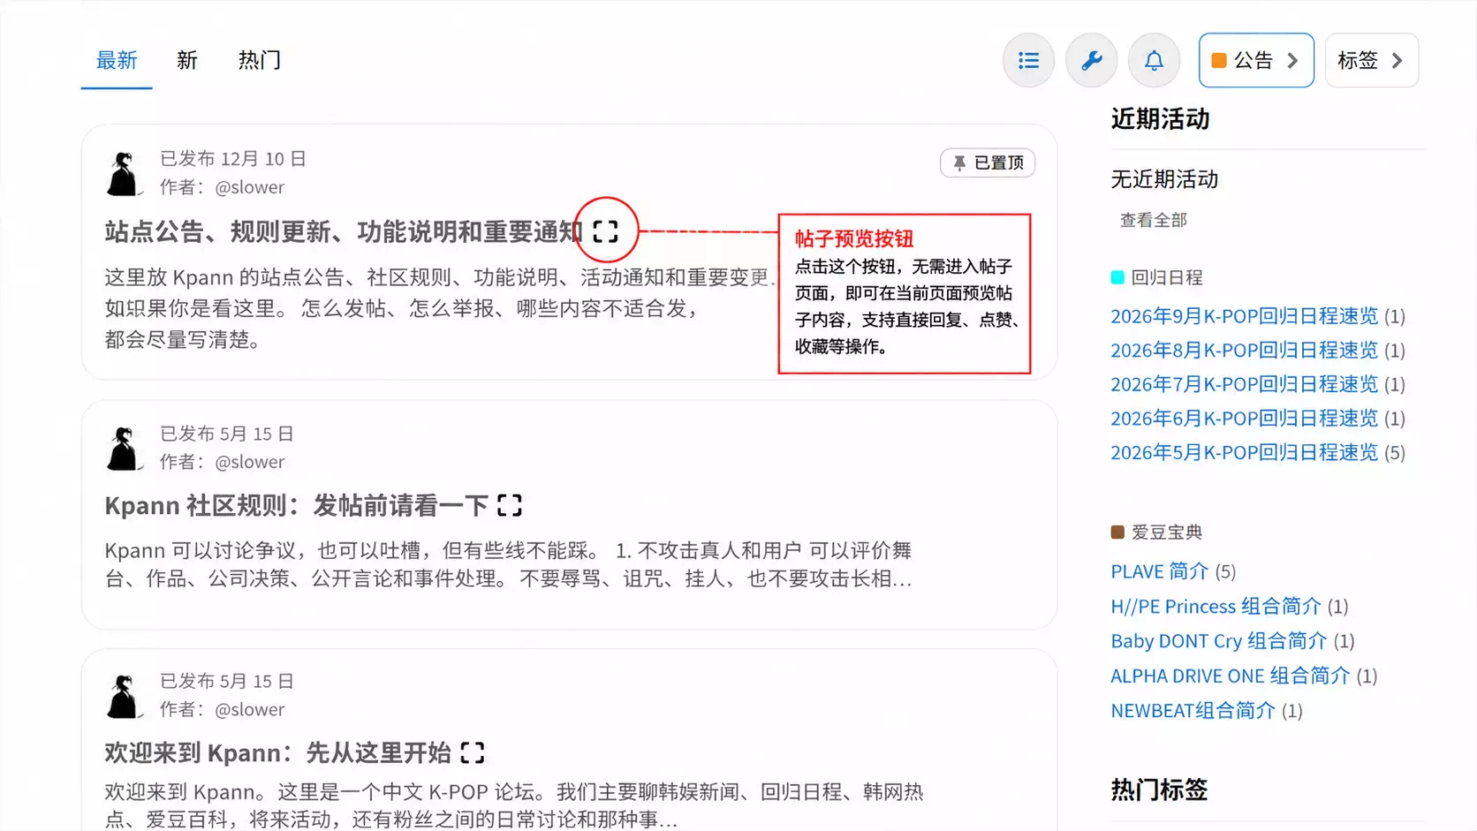Click the 欢迎来到 Kpann post excerpt
Screen dimensions: 1477x831
tap(514, 805)
